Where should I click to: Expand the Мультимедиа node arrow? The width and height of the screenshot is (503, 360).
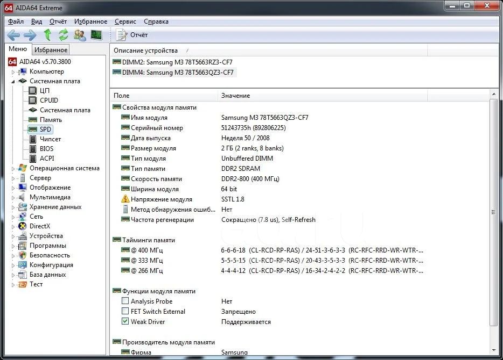pyautogui.click(x=13, y=197)
